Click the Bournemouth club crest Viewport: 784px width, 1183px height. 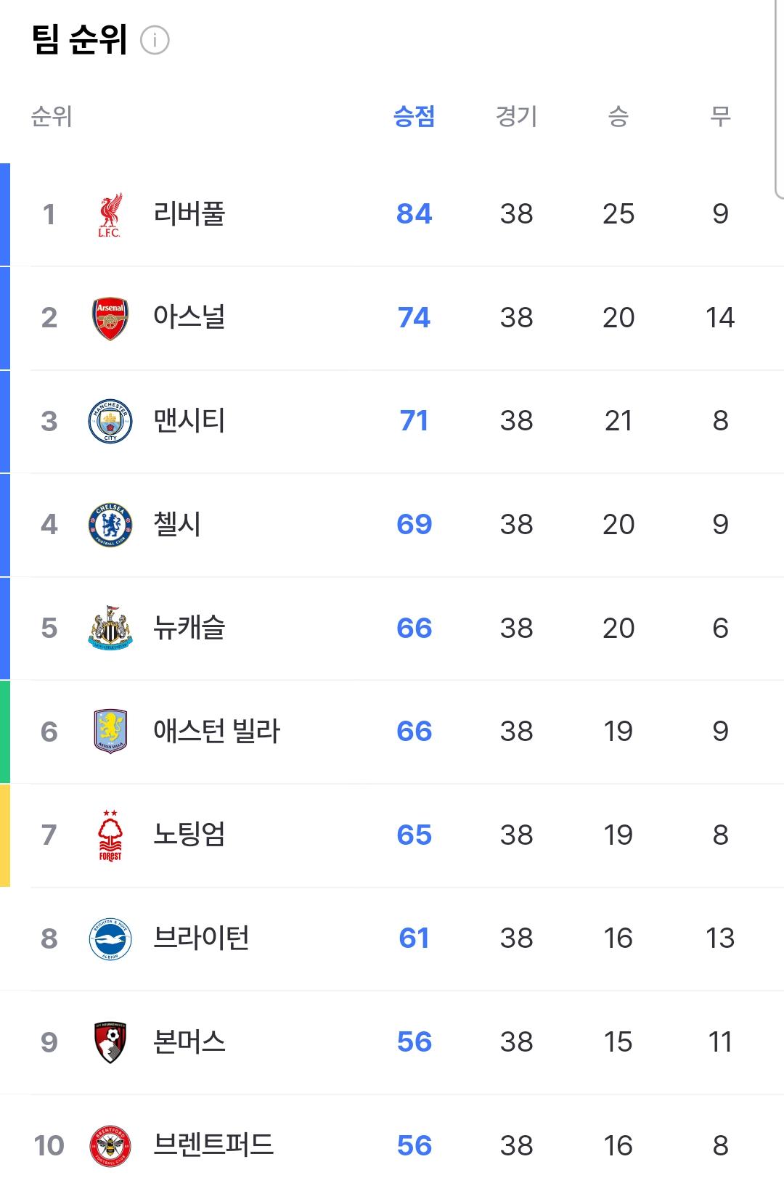(110, 1043)
